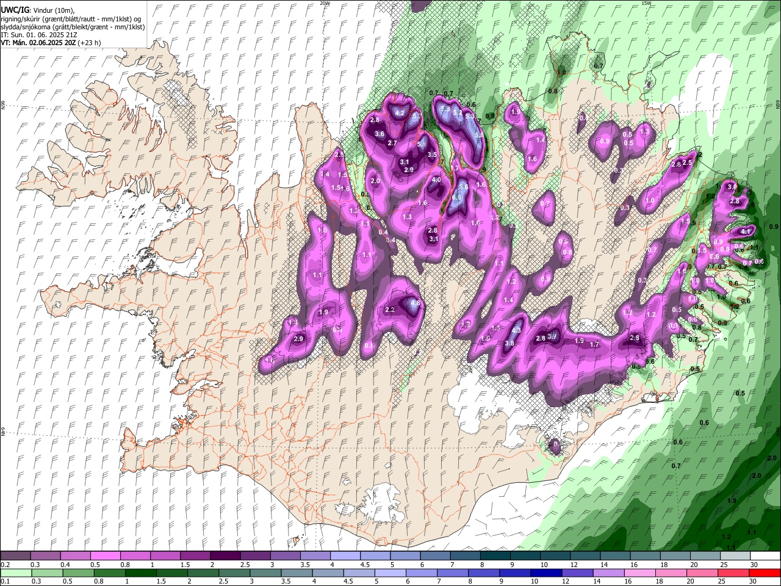Select the lower-row gray-green swatch labeled 3
Screen dimensions: 781x586
tap(265, 573)
